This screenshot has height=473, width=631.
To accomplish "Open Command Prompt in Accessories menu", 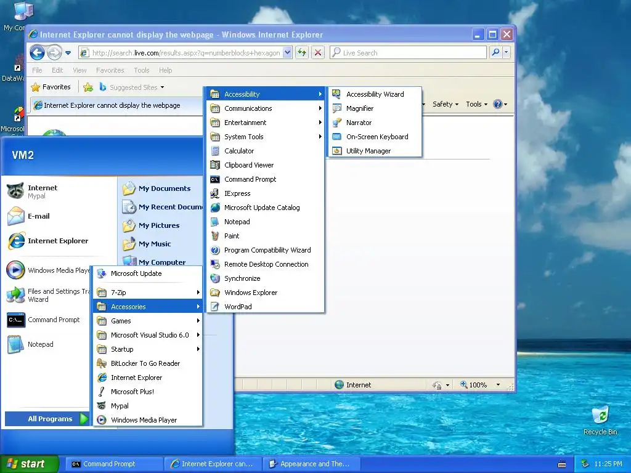I will point(266,179).
